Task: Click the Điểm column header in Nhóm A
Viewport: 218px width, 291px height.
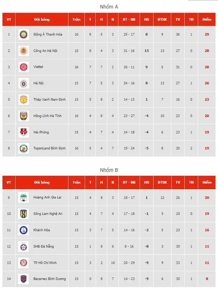Action: tap(207, 20)
